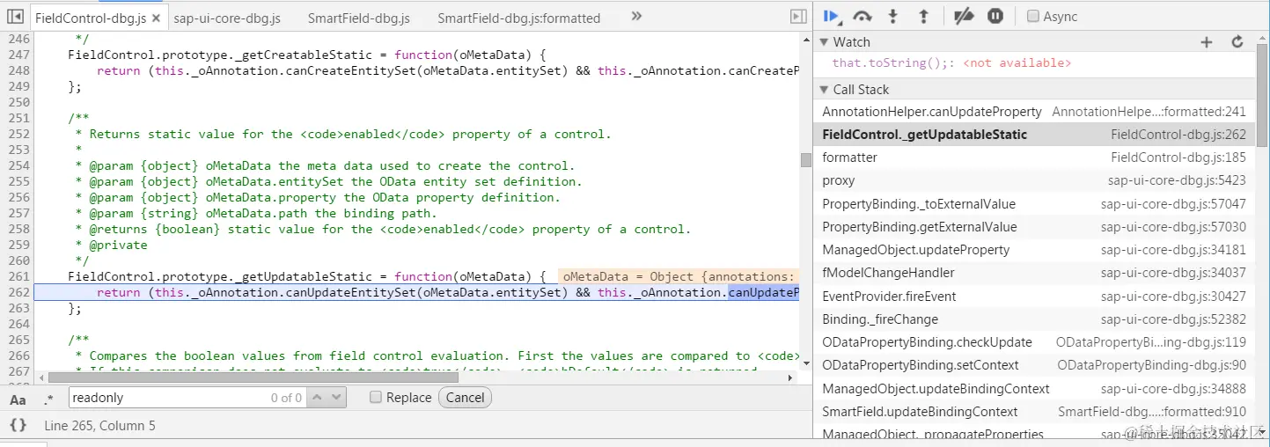Refresh watch expressions
Image resolution: width=1270 pixels, height=447 pixels.
1237,41
